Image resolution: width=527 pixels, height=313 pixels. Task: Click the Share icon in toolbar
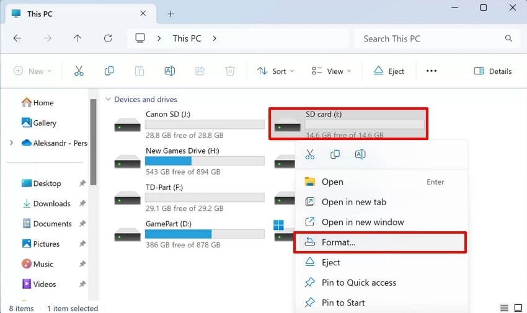click(x=200, y=71)
